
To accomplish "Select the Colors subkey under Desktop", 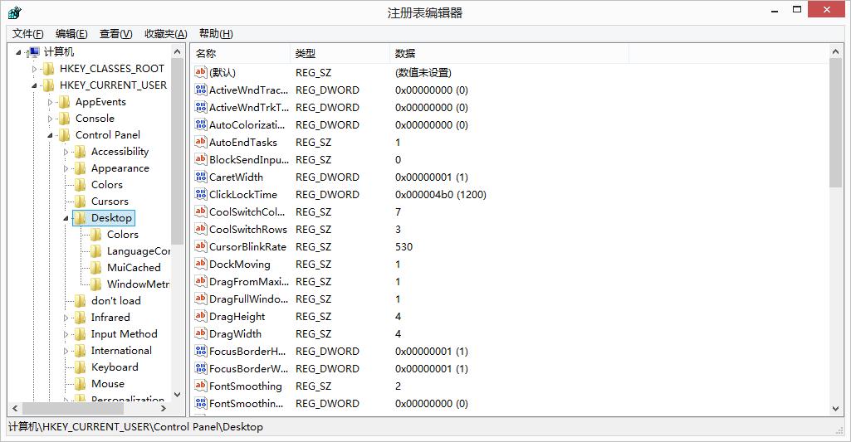I will 123,235.
